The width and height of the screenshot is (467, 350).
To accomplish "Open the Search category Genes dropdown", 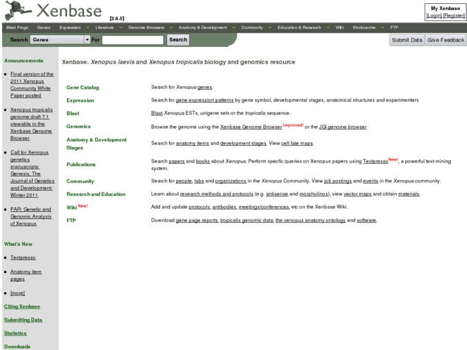I will (60, 40).
